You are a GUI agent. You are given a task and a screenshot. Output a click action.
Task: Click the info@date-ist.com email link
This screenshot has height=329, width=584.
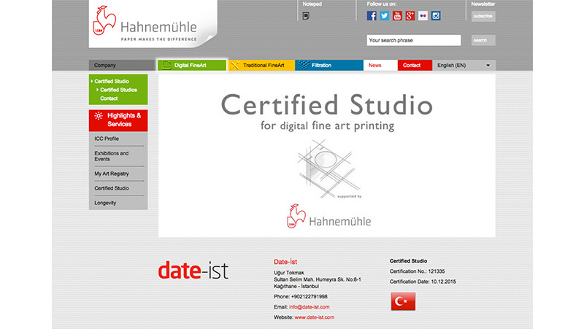coord(309,307)
